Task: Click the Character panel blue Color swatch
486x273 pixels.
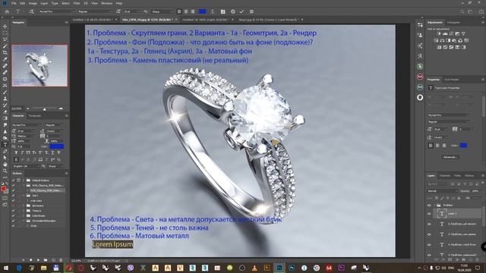Action: (57, 146)
